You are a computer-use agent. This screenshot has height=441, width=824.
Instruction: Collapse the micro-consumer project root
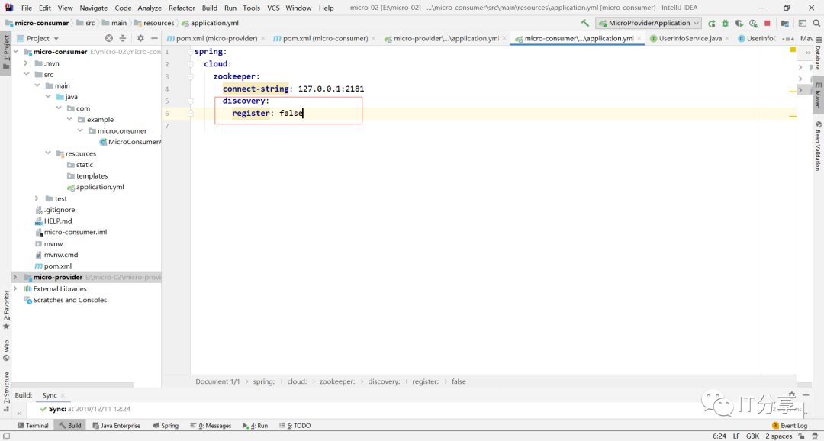16,52
